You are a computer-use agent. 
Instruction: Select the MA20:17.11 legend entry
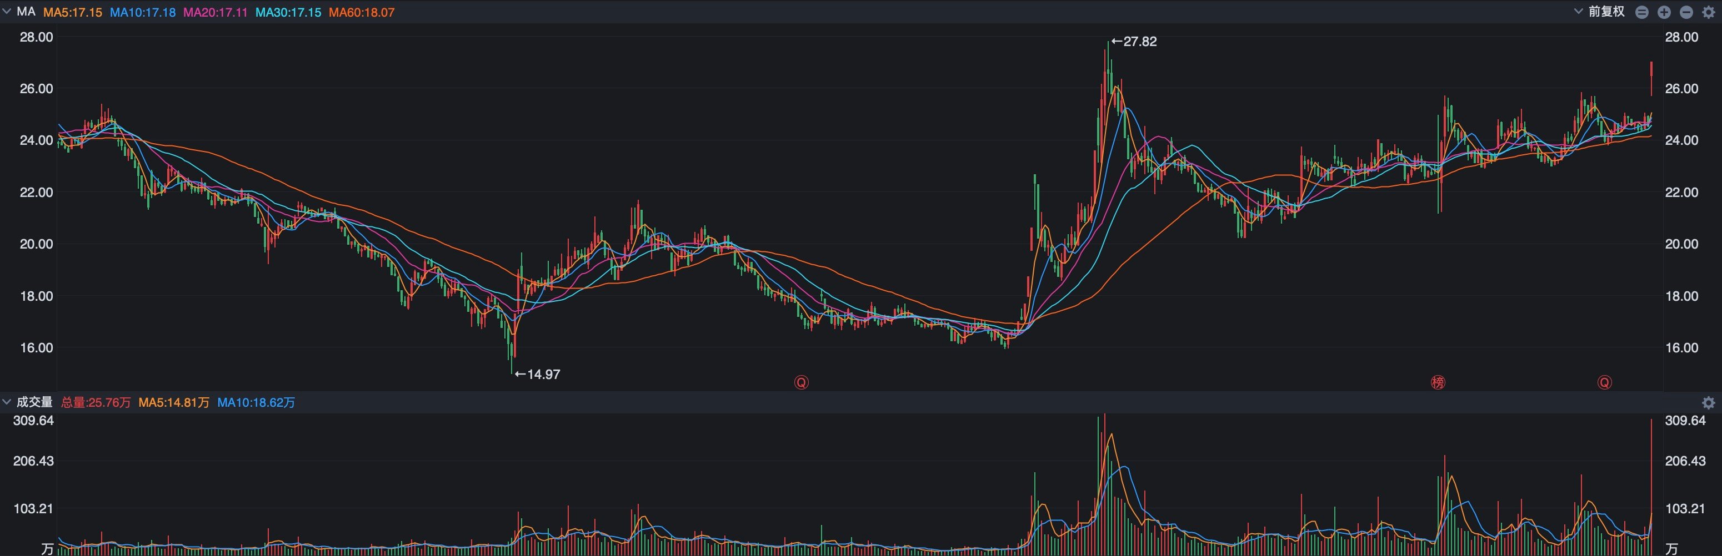tap(216, 13)
